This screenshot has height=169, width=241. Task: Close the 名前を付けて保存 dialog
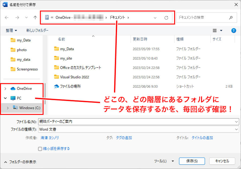[x=236, y=5]
